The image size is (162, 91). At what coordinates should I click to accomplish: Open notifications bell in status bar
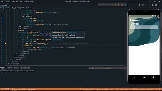160,89
